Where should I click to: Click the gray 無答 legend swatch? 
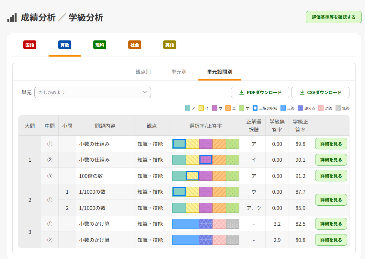click(x=338, y=108)
